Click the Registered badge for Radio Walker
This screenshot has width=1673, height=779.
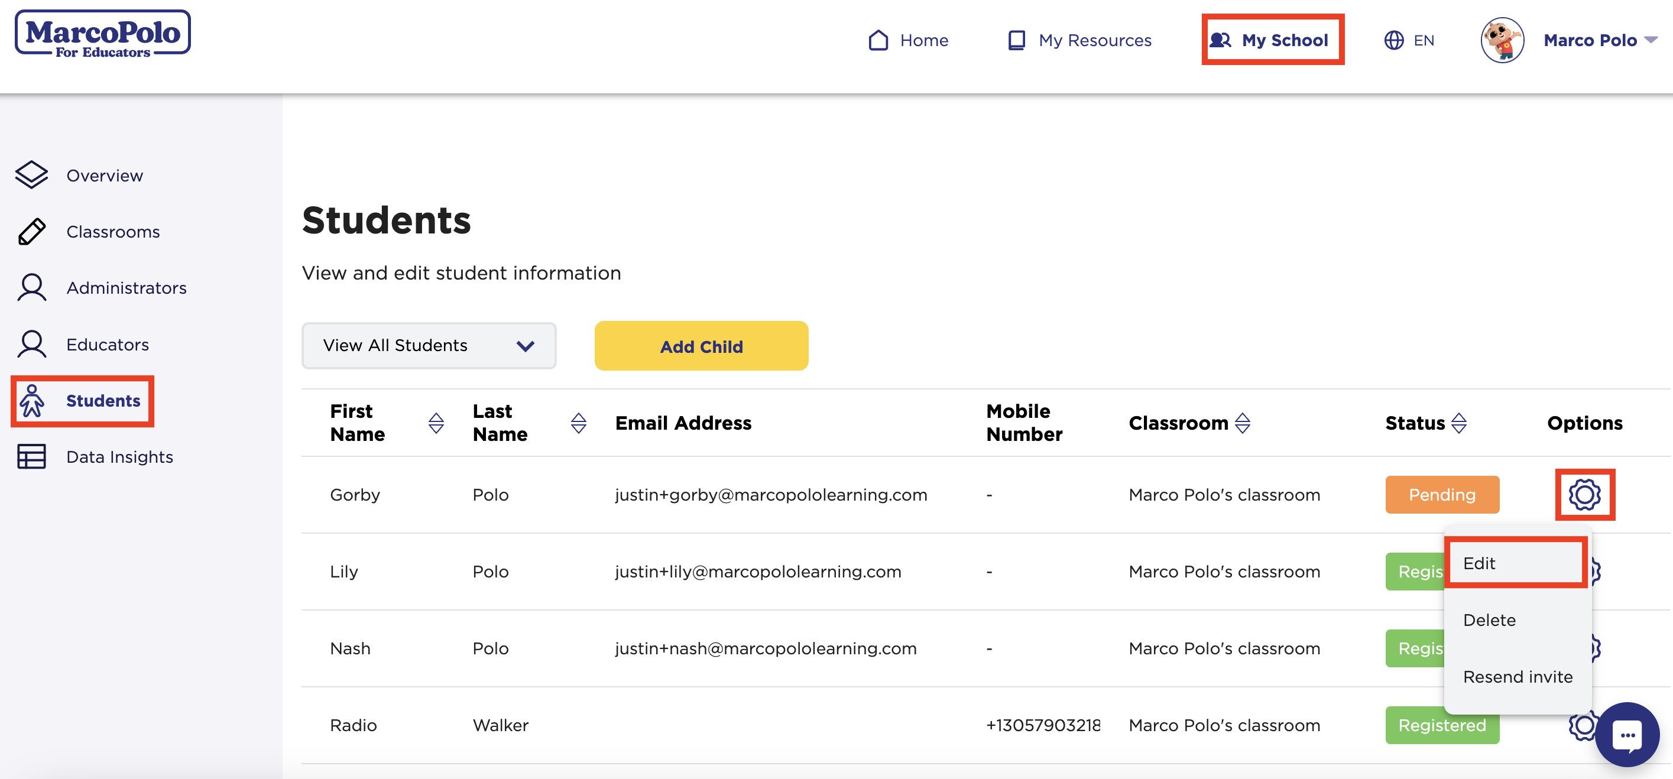point(1442,725)
